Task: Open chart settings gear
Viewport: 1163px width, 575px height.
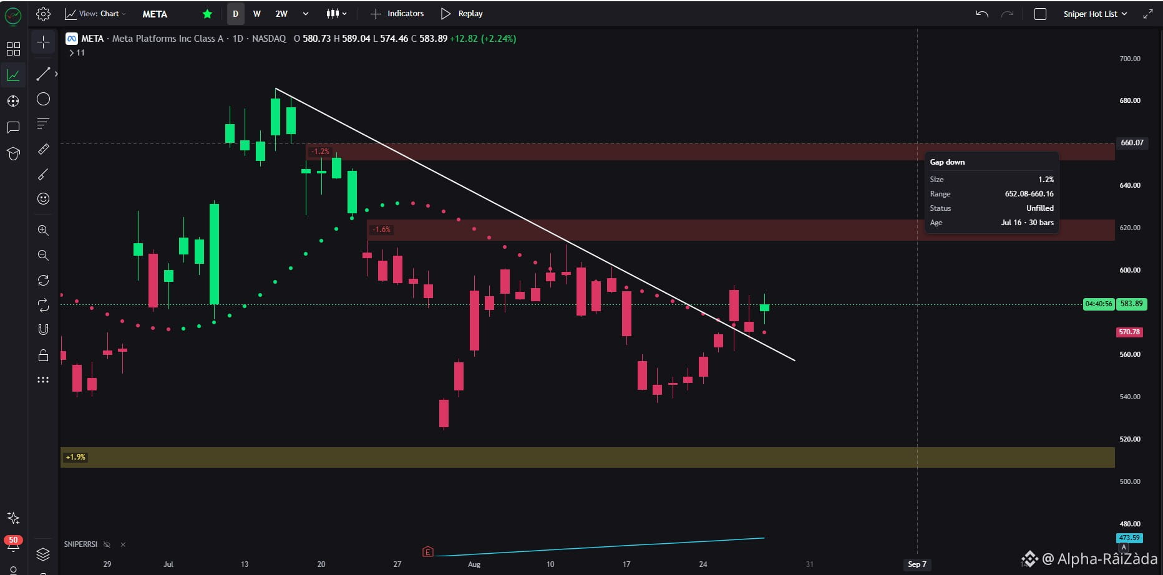Action: pos(43,14)
